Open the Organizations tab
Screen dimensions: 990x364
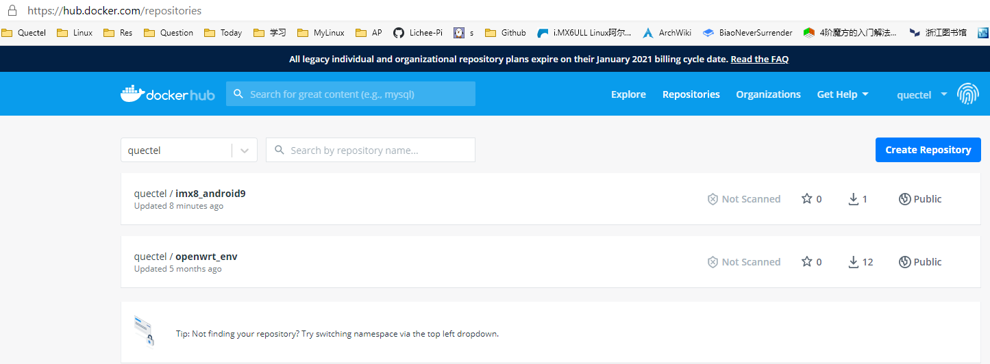(x=768, y=94)
